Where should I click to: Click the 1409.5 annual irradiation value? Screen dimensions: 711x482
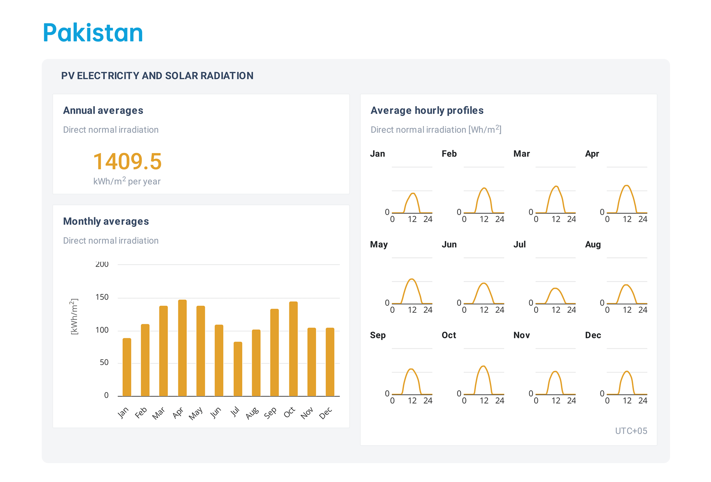point(127,161)
